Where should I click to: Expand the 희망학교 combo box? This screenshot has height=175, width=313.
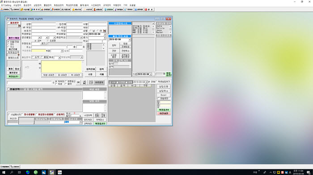coord(81,37)
